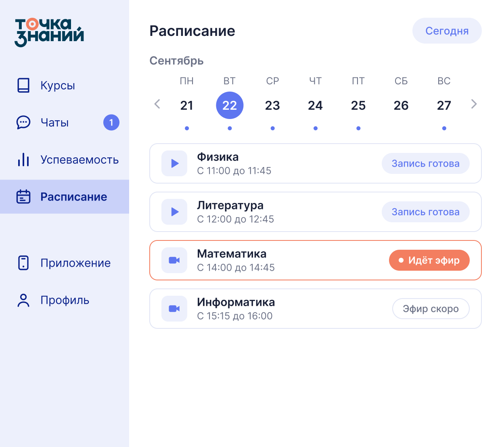The width and height of the screenshot is (502, 447).
Task: Select Sunday 27 in the calendar
Action: [444, 105]
